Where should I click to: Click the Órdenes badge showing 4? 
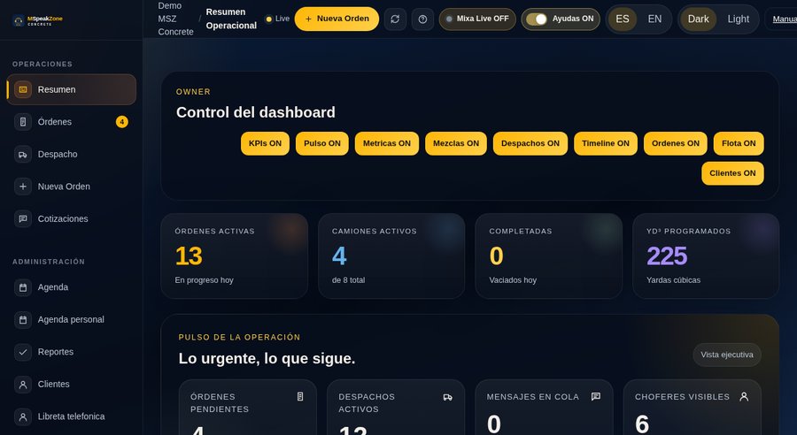(122, 122)
